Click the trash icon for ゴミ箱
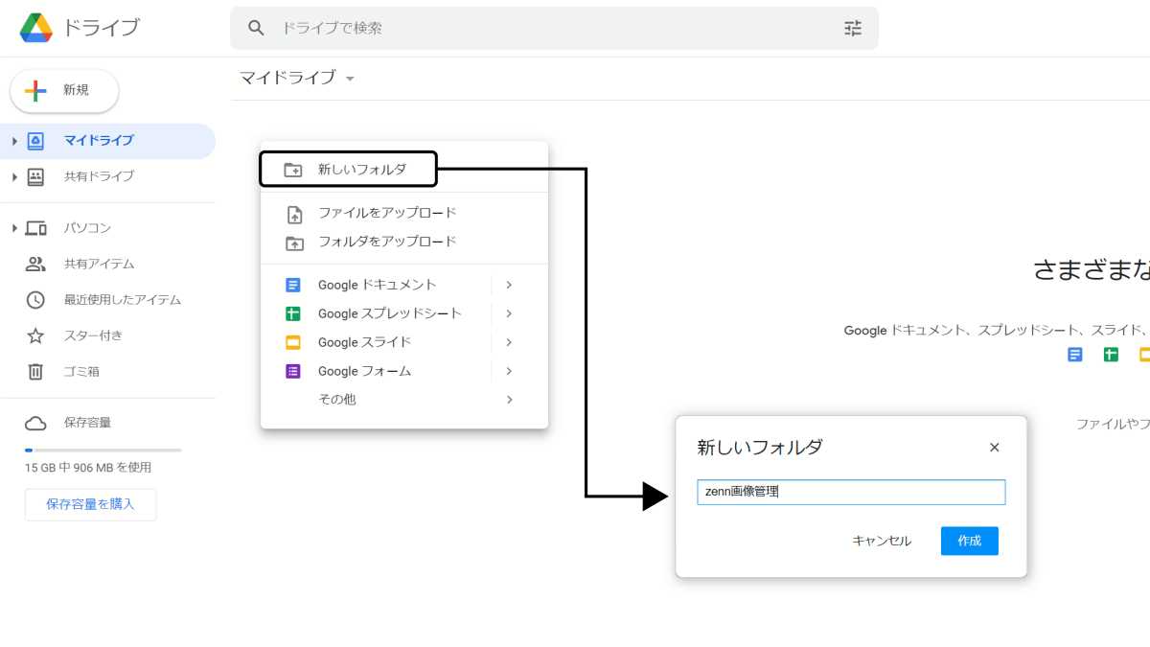The width and height of the screenshot is (1150, 647). 35,371
